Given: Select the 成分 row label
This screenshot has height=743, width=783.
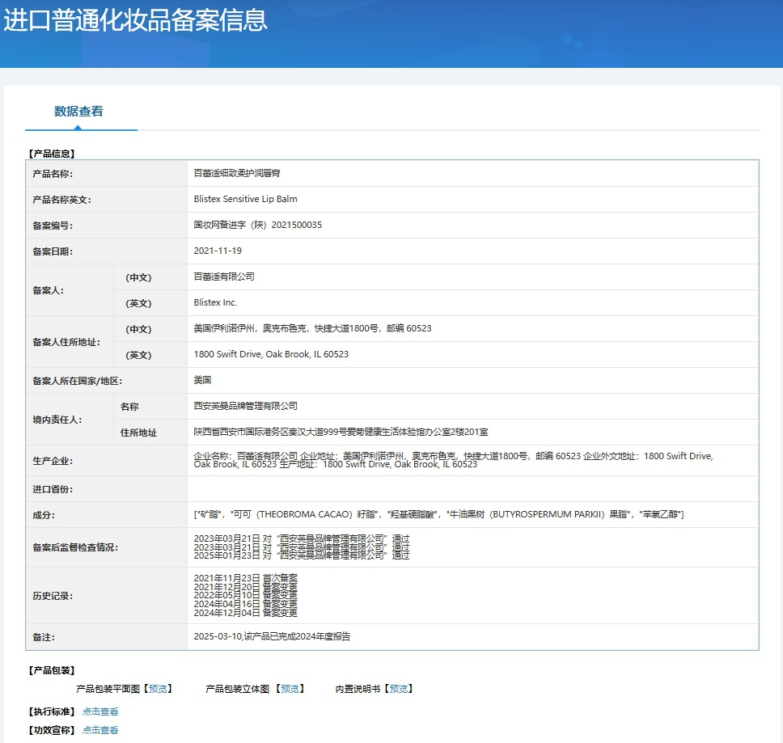Looking at the screenshot, I should [44, 515].
